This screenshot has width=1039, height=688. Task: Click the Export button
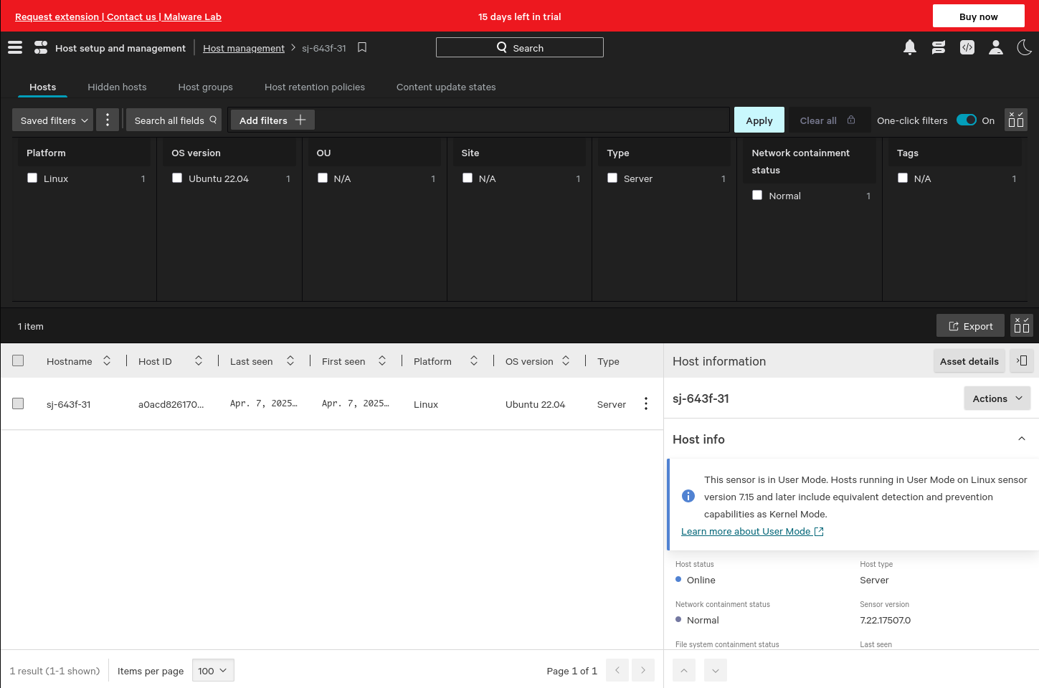970,325
